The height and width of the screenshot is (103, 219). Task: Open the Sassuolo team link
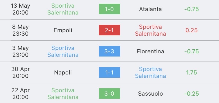click(x=150, y=94)
